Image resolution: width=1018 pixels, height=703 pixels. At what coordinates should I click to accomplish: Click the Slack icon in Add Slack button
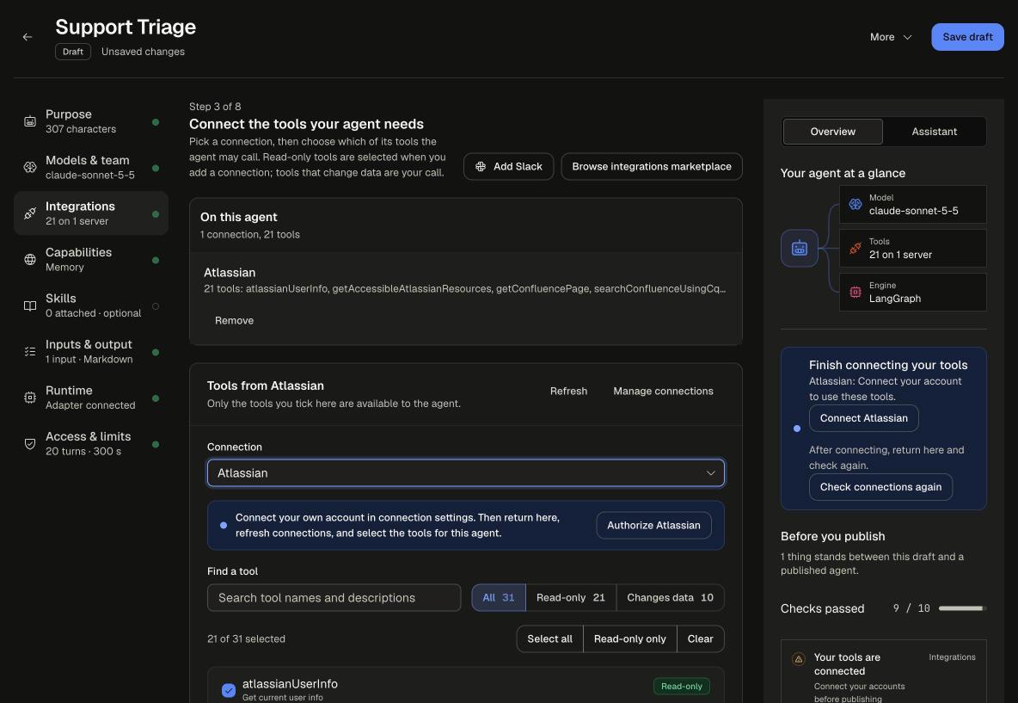click(x=481, y=167)
